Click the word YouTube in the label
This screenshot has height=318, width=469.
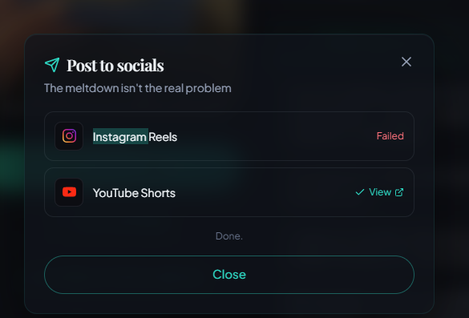pos(115,193)
